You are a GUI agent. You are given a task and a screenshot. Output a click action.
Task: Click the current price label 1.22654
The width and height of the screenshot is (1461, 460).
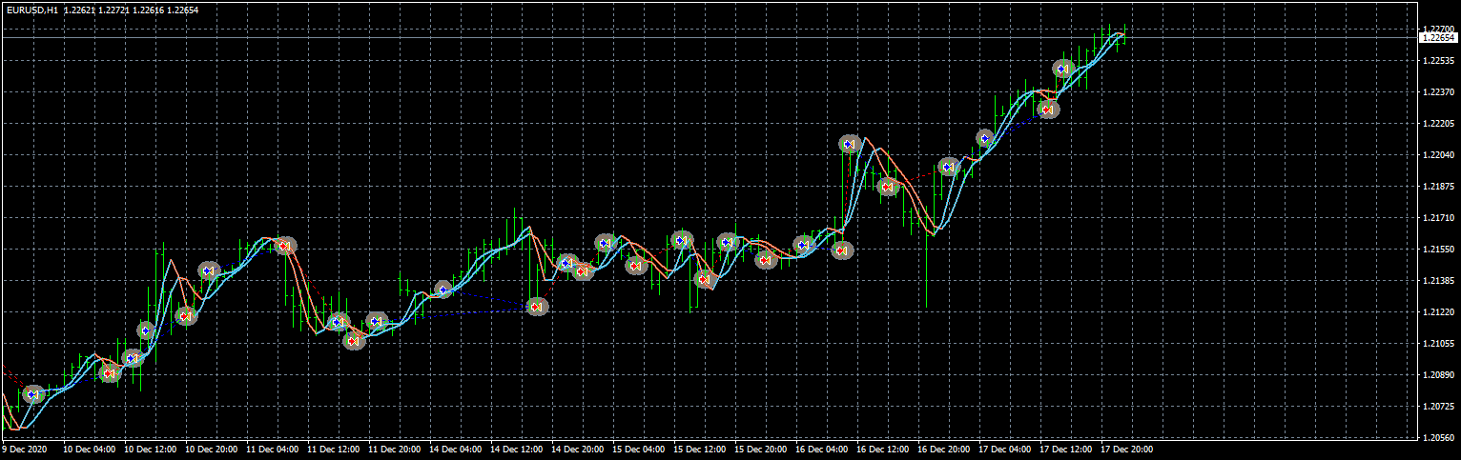(x=1438, y=38)
